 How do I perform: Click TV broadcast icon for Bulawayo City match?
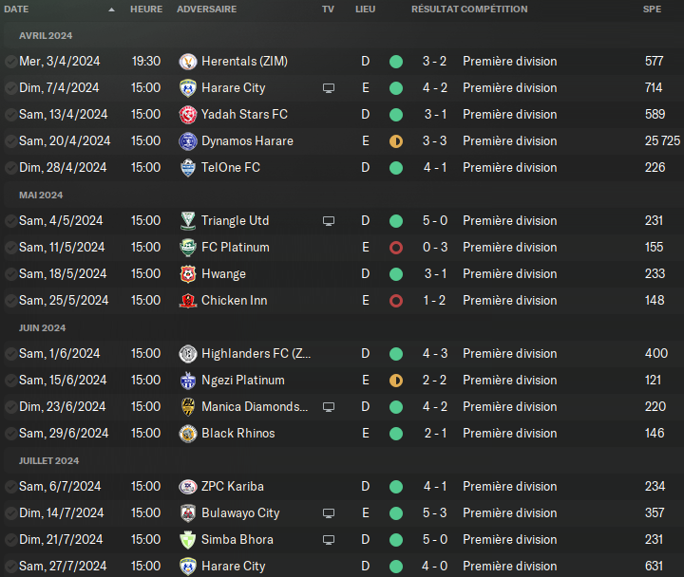click(x=329, y=513)
